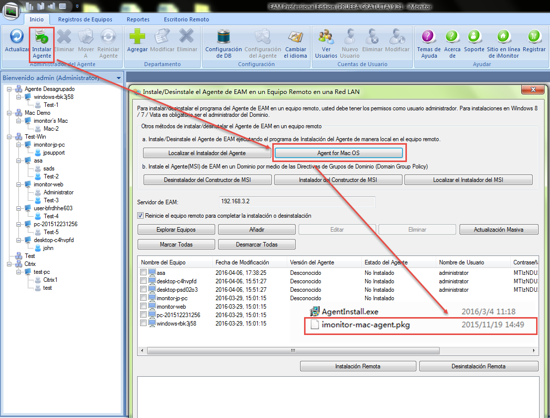Image resolution: width=550 pixels, height=418 pixels.
Task: Select the imonitor-mac-agent.pkg file
Action: pos(366,325)
